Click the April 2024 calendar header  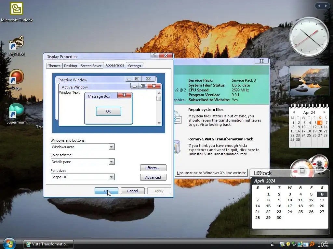click(265, 181)
